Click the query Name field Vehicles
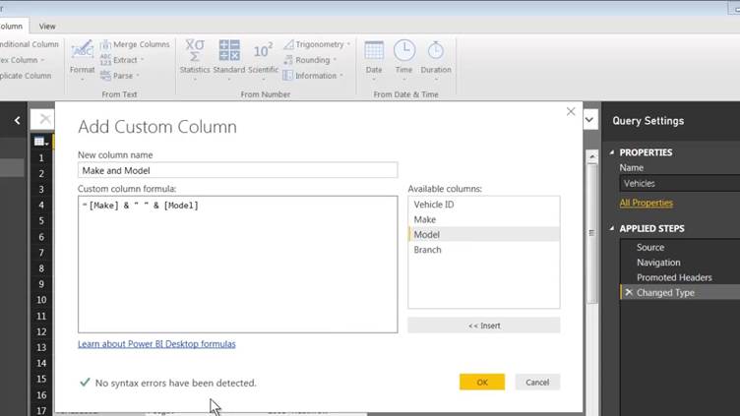 click(x=680, y=183)
